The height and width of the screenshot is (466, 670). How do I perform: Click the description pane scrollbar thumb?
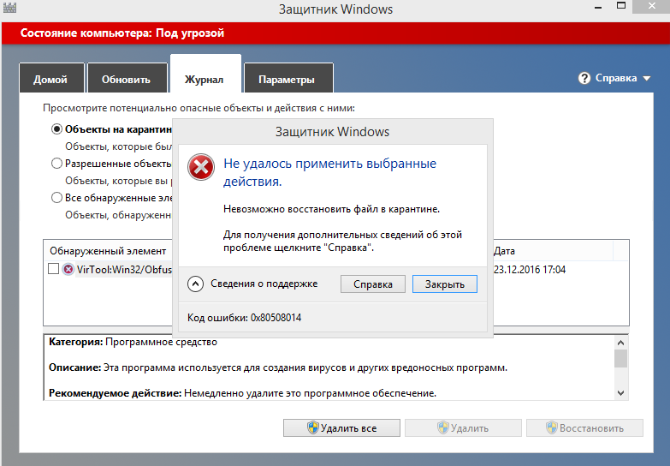tap(621, 359)
